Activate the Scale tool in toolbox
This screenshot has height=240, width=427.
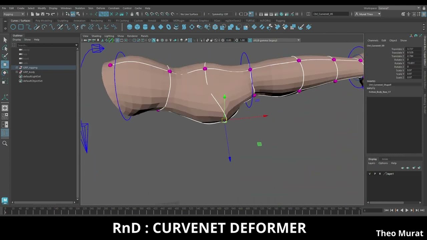click(x=5, y=81)
